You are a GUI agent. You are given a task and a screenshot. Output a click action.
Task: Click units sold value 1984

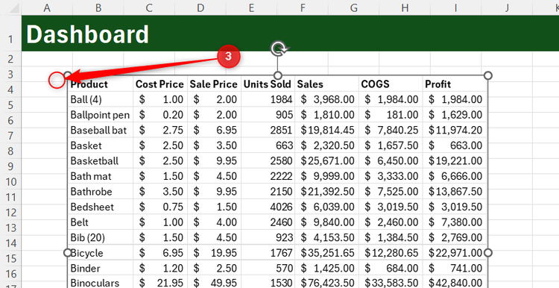(282, 99)
